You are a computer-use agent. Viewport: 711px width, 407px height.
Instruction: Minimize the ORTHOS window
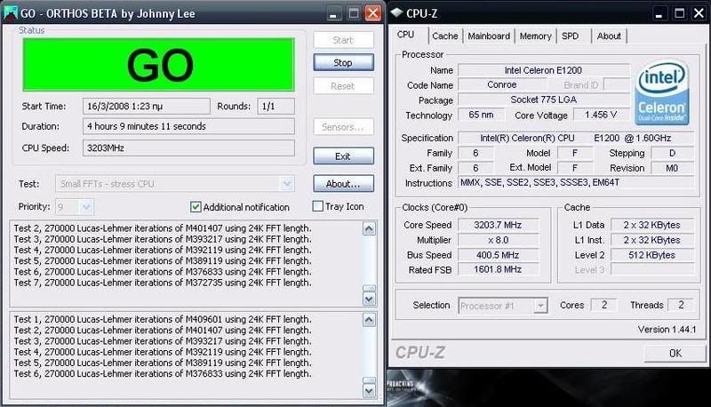(334, 13)
